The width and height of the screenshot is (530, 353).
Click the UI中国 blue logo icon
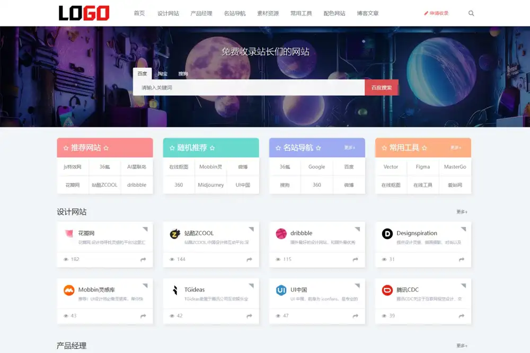click(281, 290)
